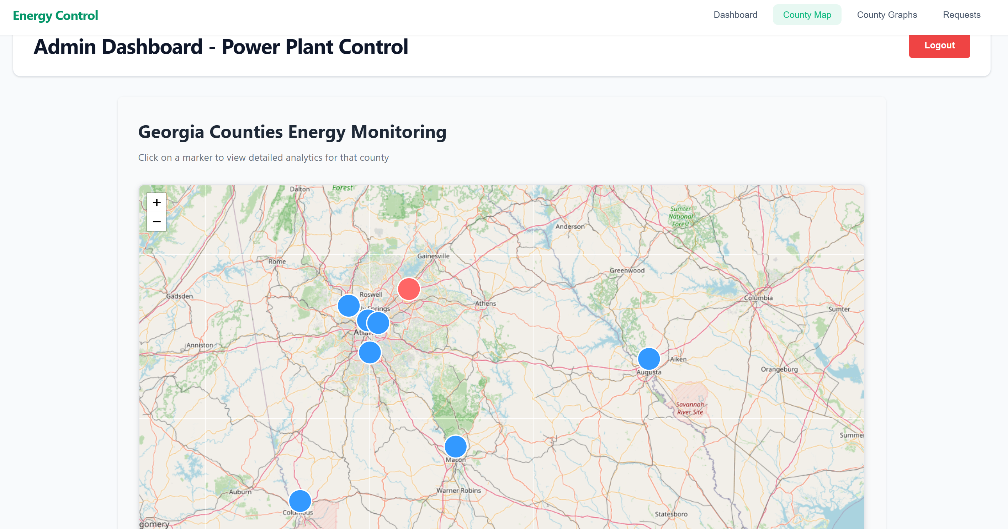
Task: Select the frontmost blue marker over Atlanta
Action: tap(378, 323)
